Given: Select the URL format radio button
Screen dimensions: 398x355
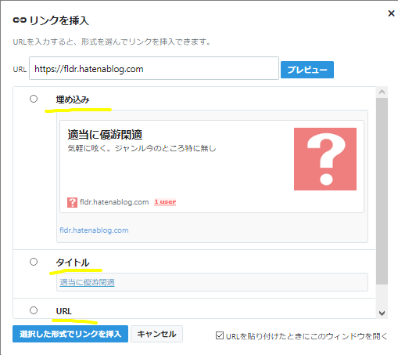Looking at the screenshot, I should coord(34,310).
